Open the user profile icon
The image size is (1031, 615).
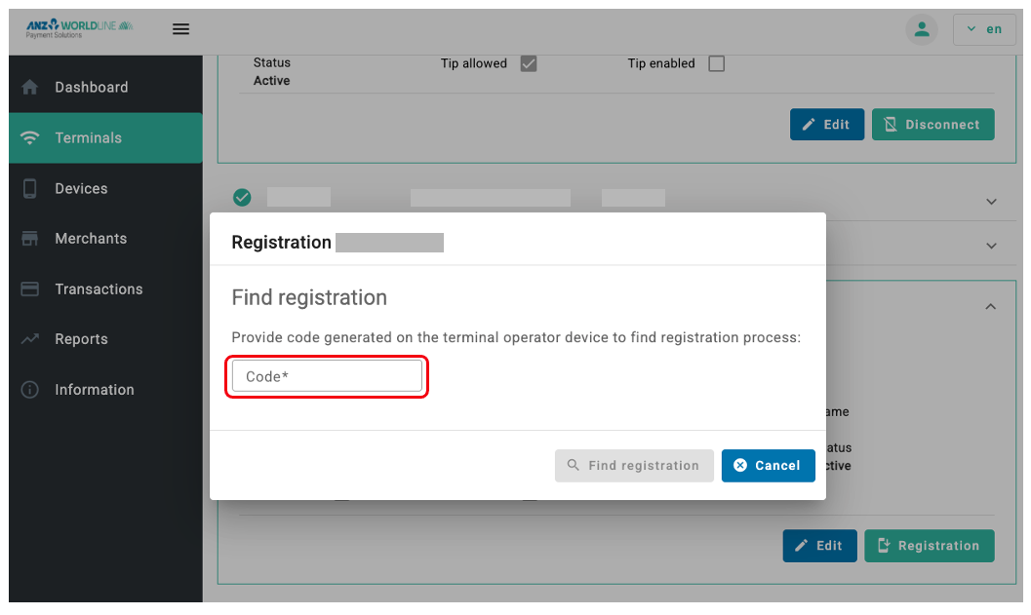tap(921, 29)
